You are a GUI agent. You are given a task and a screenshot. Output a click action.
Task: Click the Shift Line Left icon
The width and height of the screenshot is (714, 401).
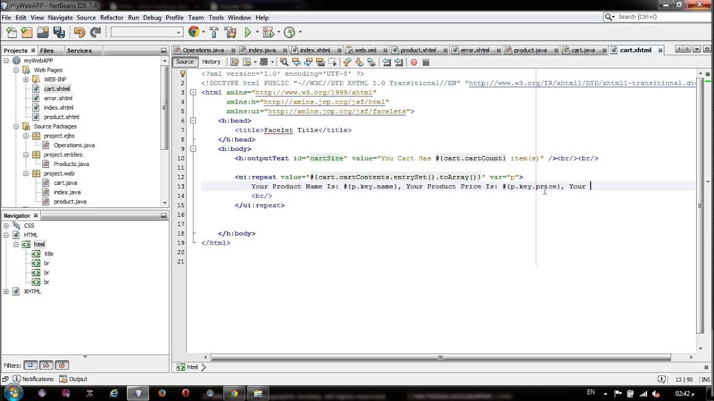(387, 62)
